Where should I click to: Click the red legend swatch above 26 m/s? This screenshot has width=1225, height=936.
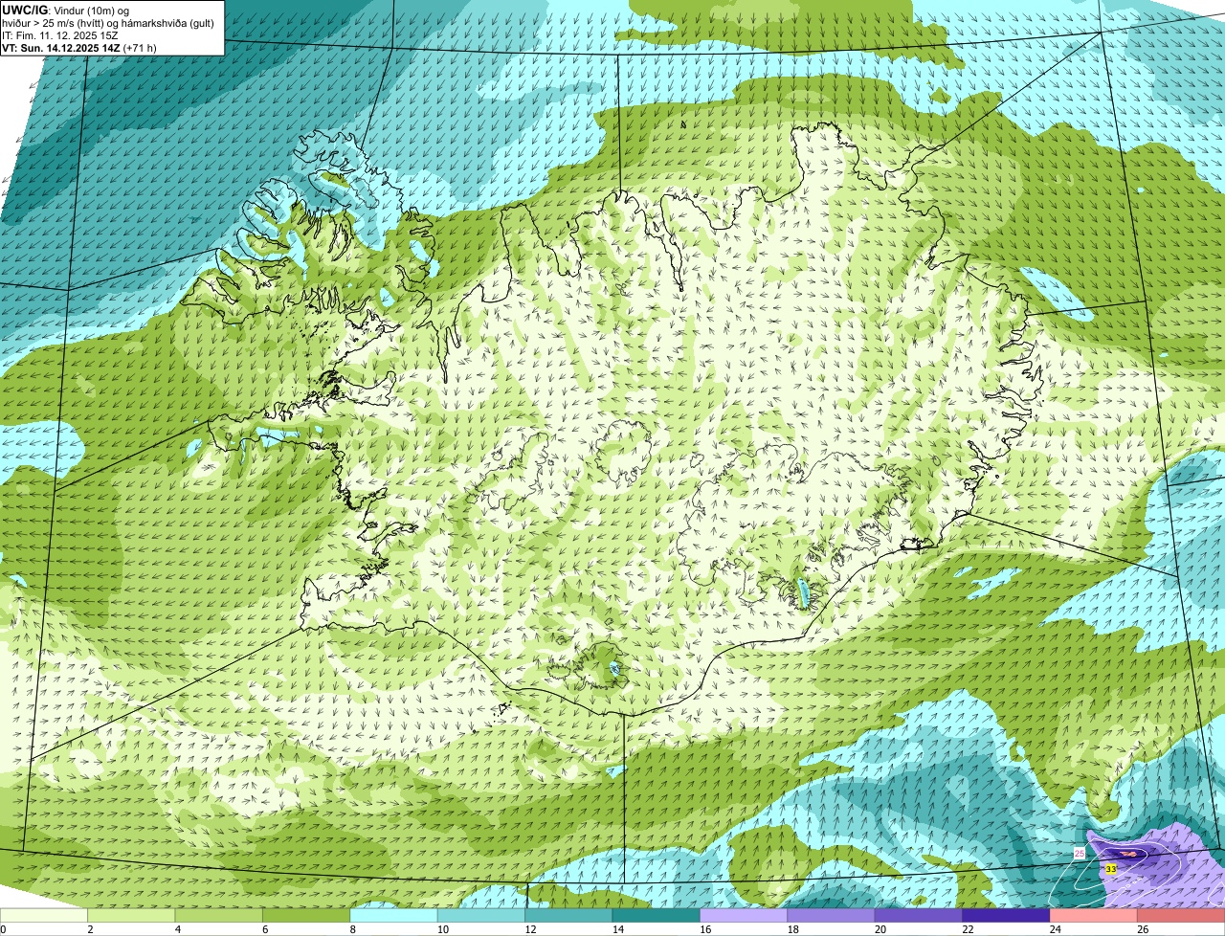pyautogui.click(x=1181, y=916)
